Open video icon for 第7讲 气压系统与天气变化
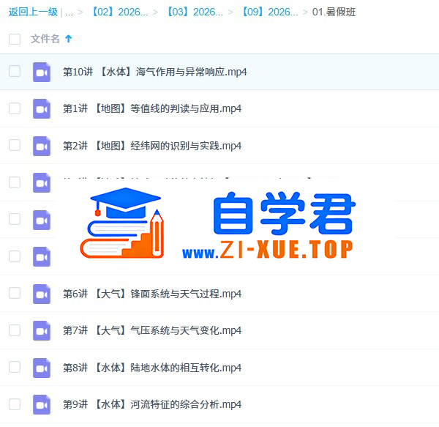Viewport: 439px width, 427px height. pyautogui.click(x=42, y=330)
